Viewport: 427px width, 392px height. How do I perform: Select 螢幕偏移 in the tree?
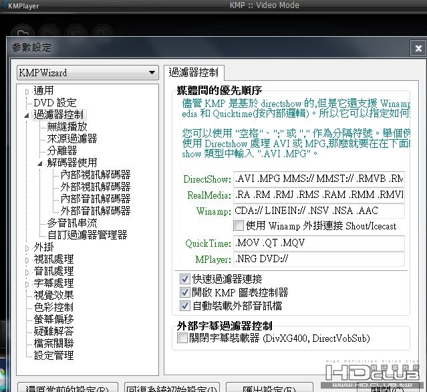point(53,319)
